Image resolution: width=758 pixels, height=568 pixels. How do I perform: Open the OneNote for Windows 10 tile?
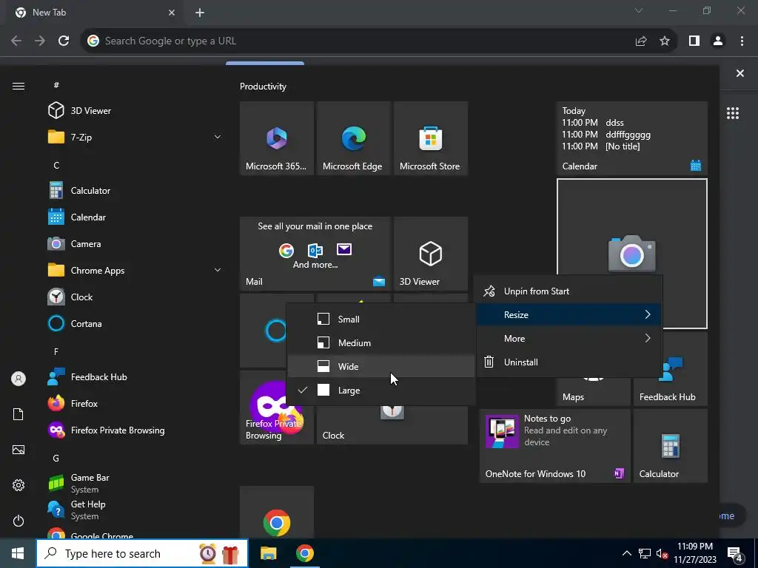pyautogui.click(x=555, y=446)
